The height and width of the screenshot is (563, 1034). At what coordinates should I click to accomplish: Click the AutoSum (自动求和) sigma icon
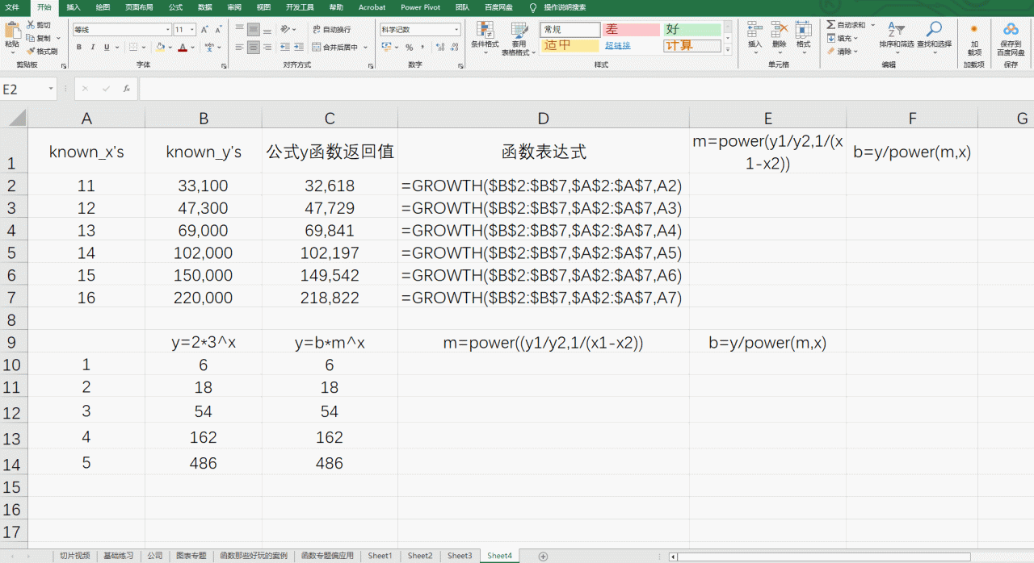pos(831,25)
